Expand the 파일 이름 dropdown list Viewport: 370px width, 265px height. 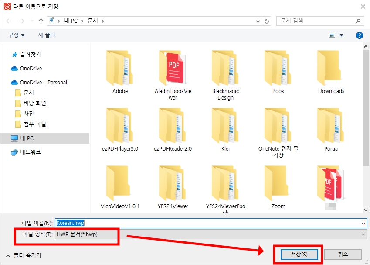(363, 223)
